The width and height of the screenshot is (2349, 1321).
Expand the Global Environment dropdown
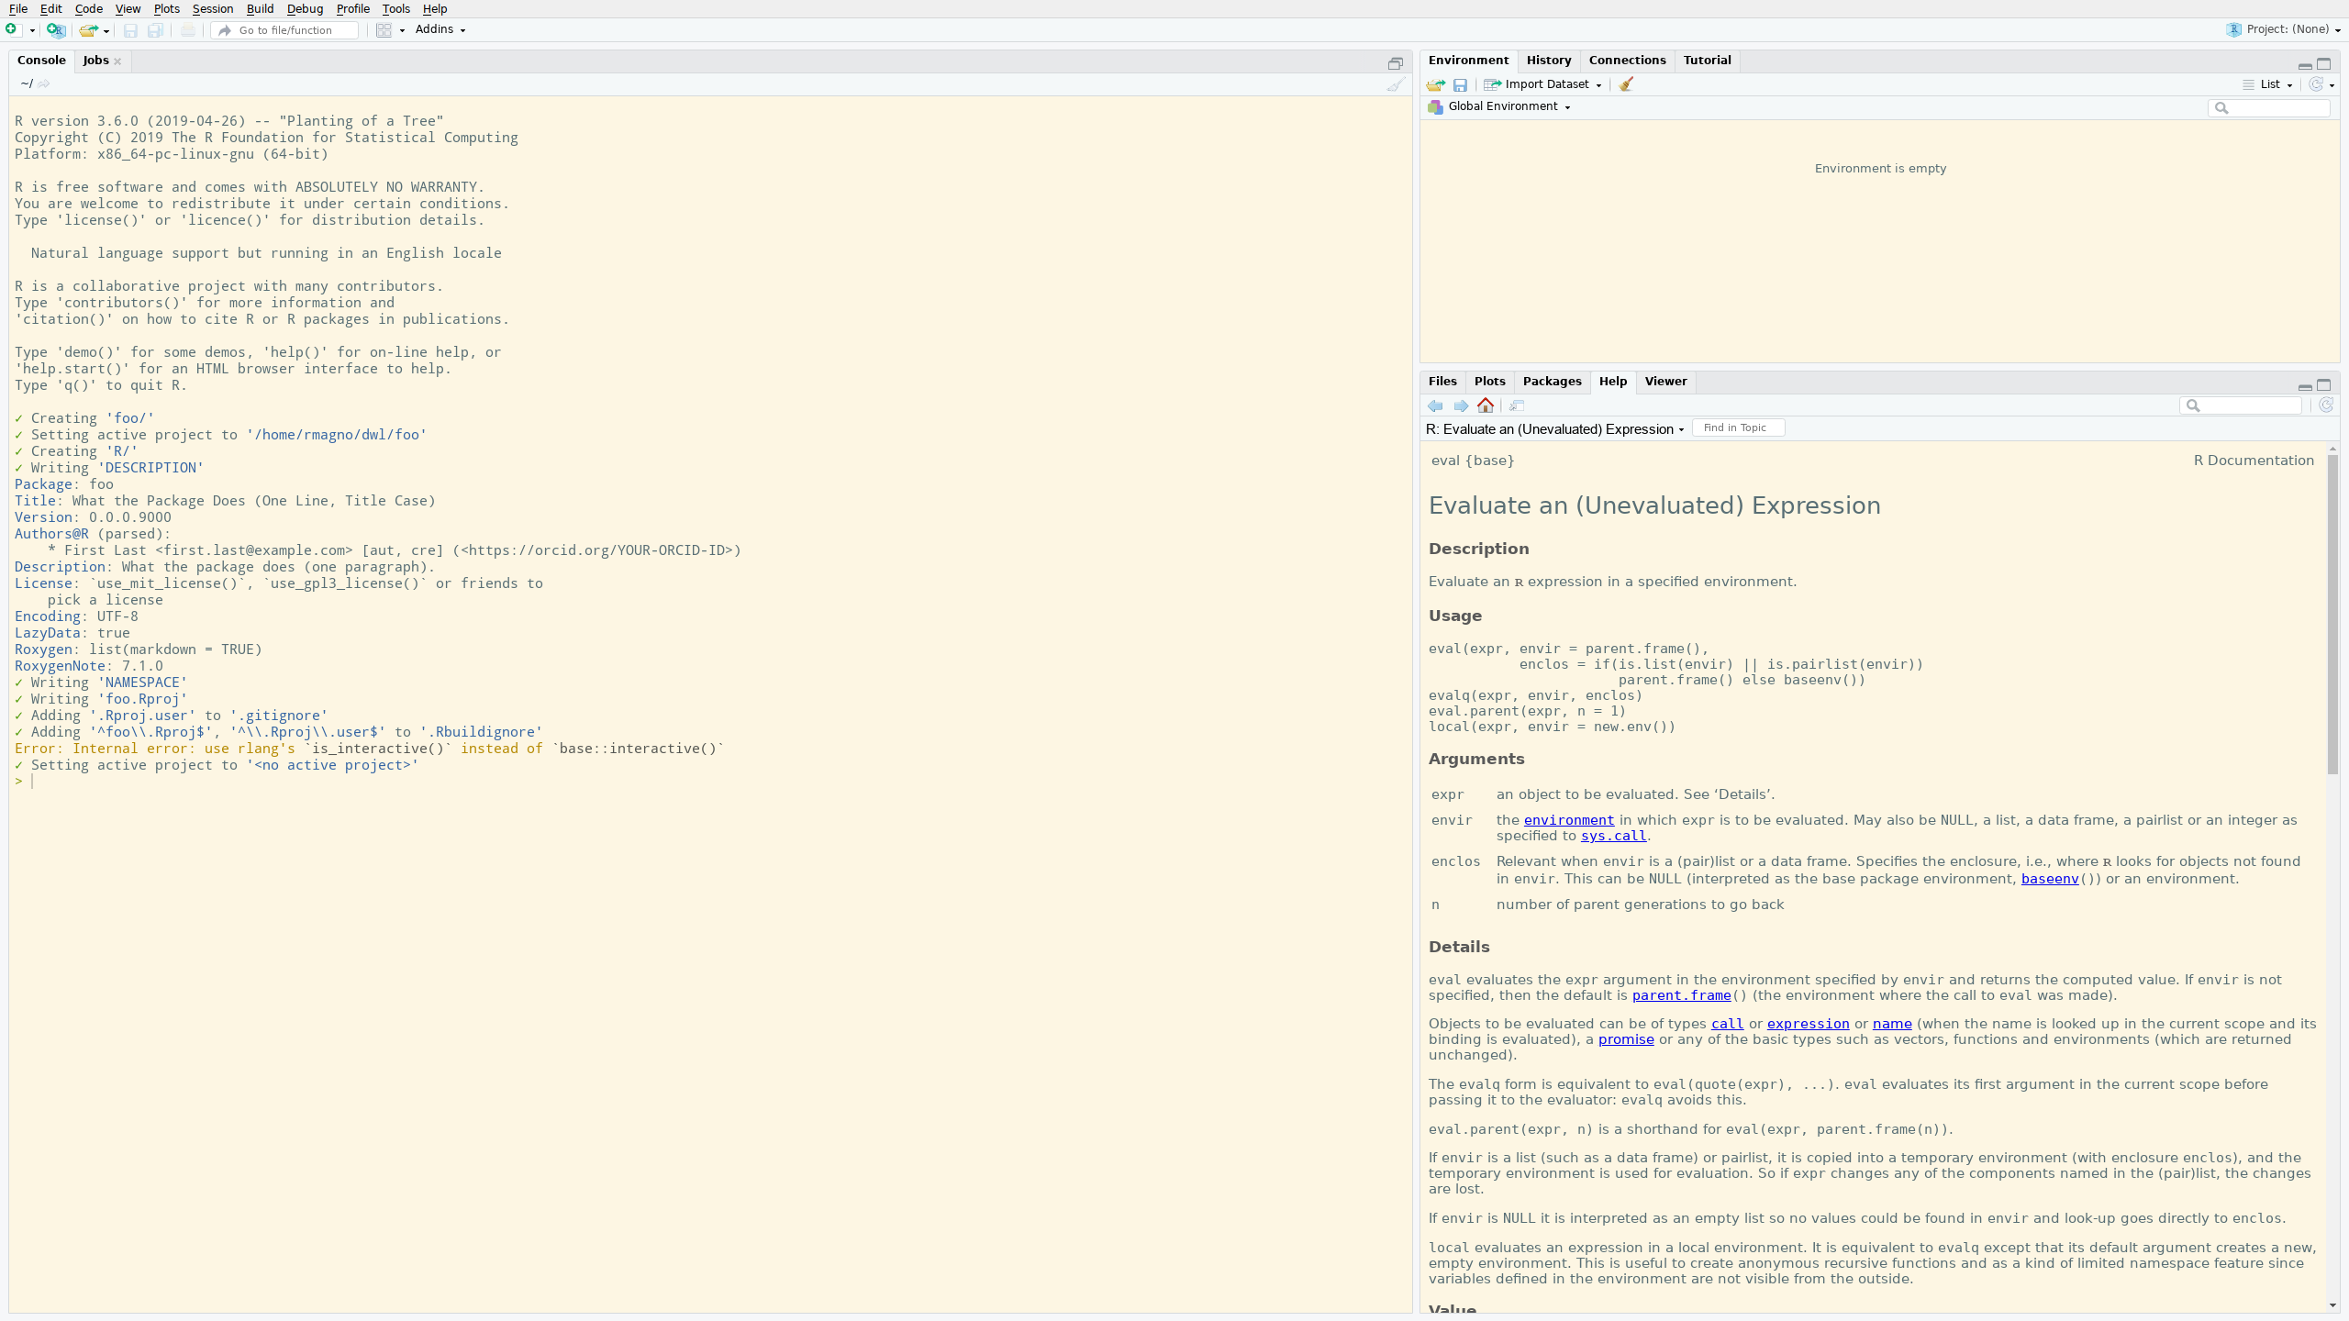(x=1508, y=106)
